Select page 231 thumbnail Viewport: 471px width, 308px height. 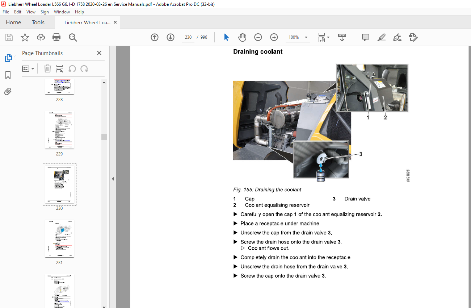pos(59,238)
